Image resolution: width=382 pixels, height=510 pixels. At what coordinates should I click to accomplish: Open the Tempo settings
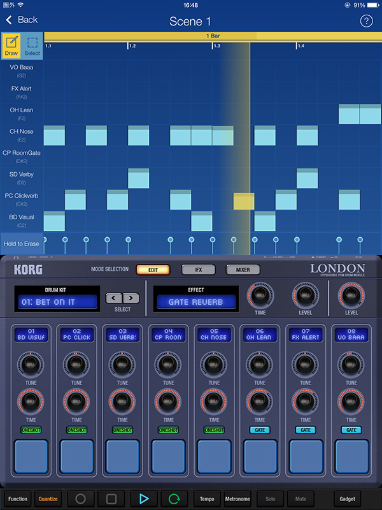(207, 499)
